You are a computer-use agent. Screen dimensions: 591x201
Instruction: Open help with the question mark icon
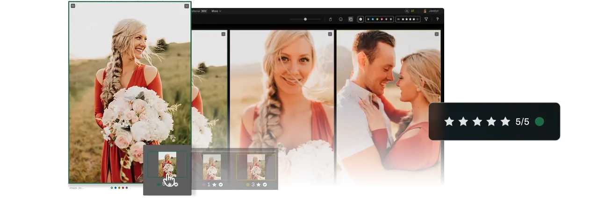(437, 19)
